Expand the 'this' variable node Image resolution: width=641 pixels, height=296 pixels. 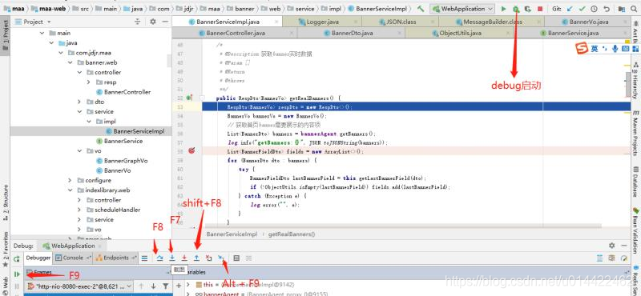(188, 284)
